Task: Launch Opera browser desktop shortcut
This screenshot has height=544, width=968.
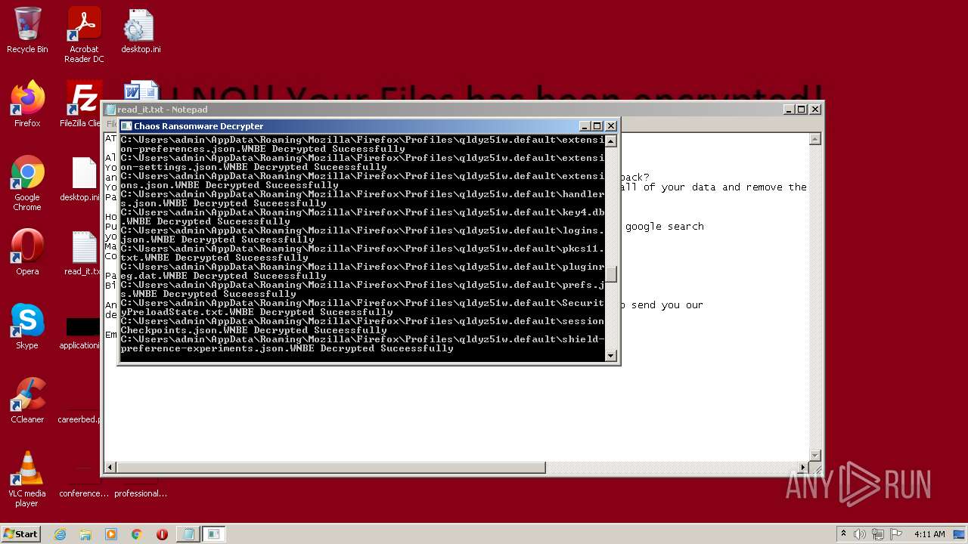Action: [27, 252]
